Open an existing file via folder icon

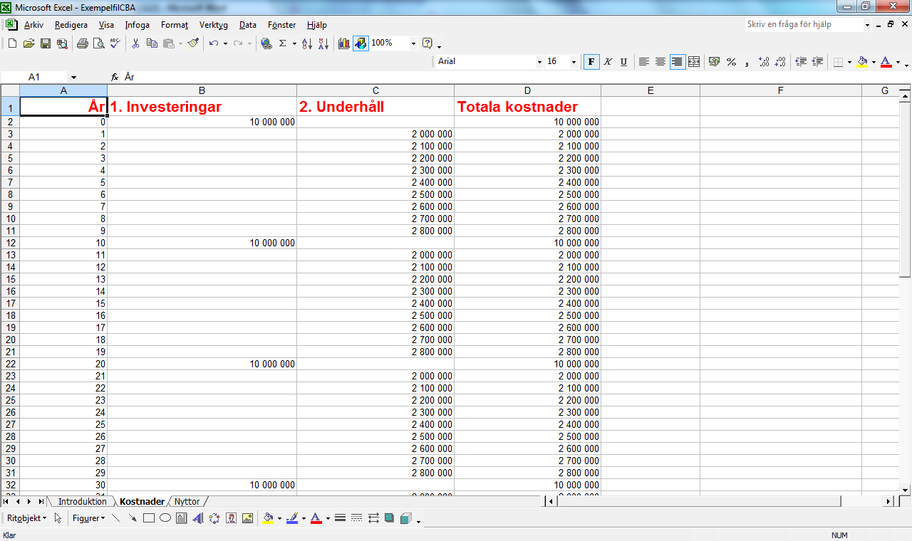point(28,43)
